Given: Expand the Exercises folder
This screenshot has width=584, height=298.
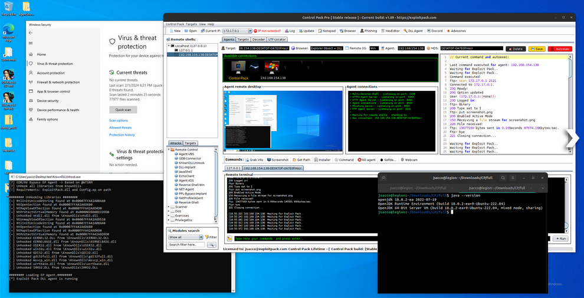Looking at the screenshot, I should pyautogui.click(x=169, y=215).
